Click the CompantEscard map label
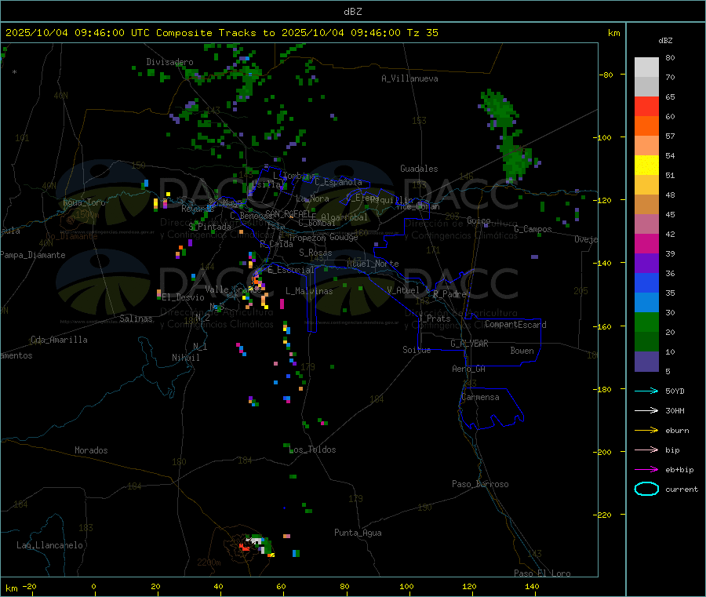Viewport: 706px width, 597px height. pyautogui.click(x=515, y=325)
